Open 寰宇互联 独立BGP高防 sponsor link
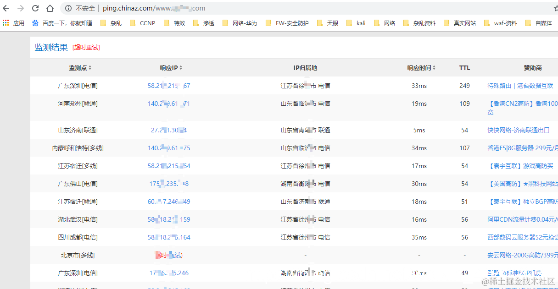 523,202
